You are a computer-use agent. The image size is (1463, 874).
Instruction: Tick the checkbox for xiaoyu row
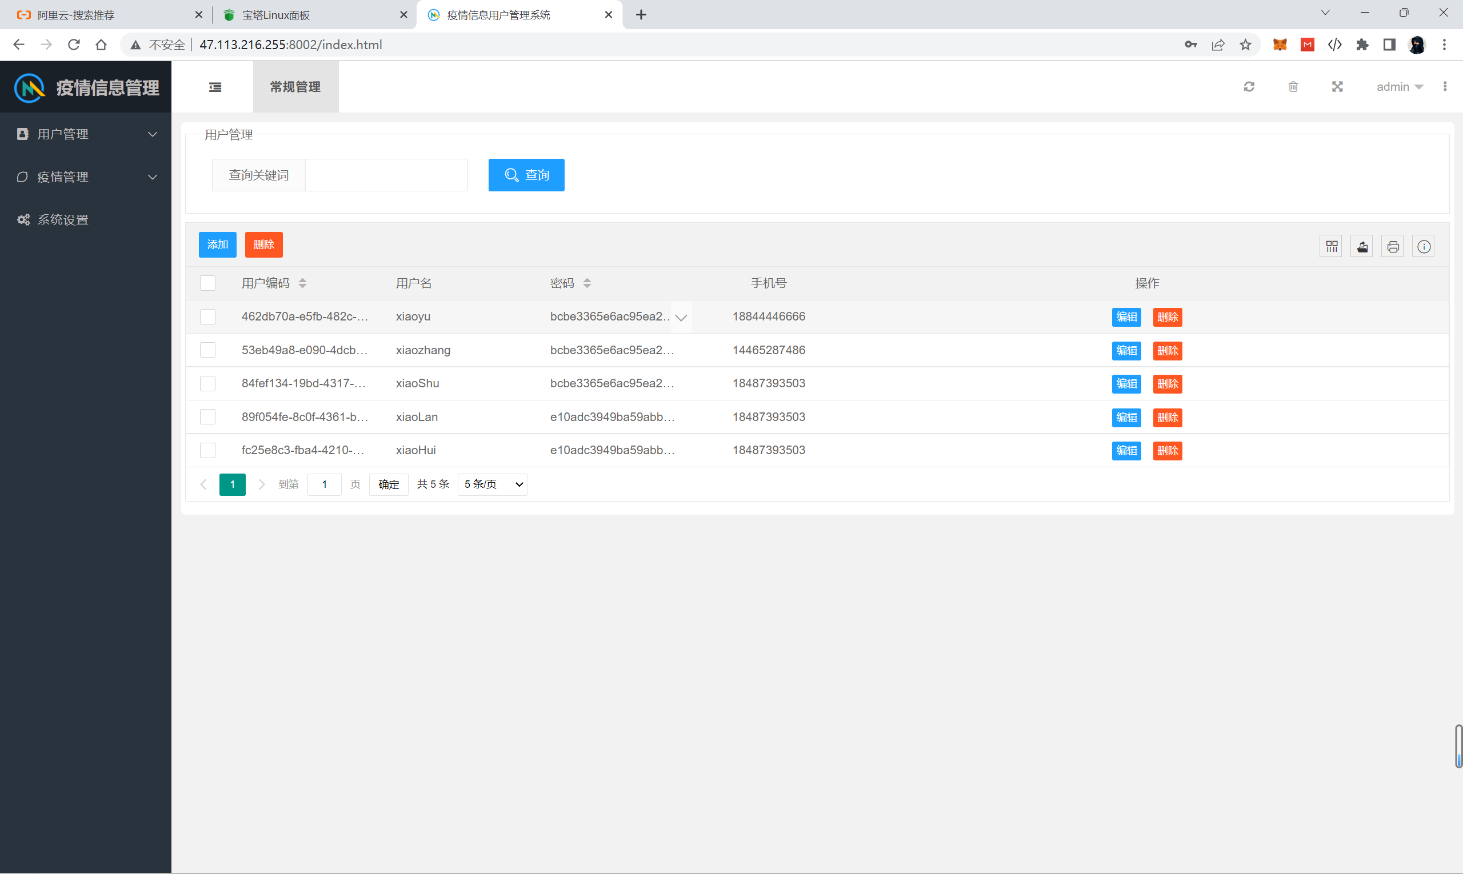pos(207,317)
